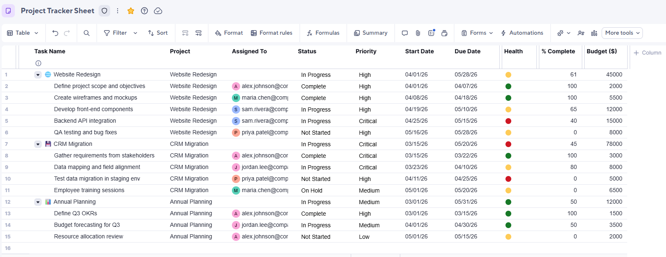Click the stacked cards icon in toolbar
Viewport: 666px width, 257px height.
click(444, 33)
